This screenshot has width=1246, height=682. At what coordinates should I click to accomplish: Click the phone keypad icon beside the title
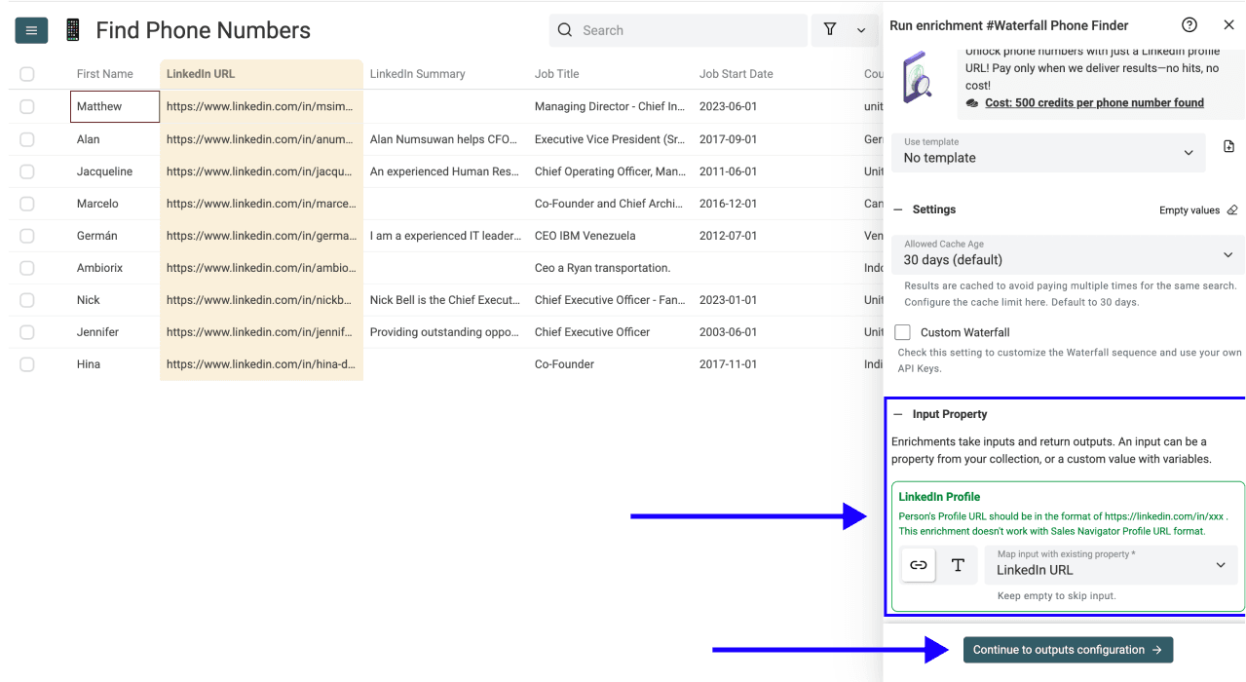click(x=71, y=29)
